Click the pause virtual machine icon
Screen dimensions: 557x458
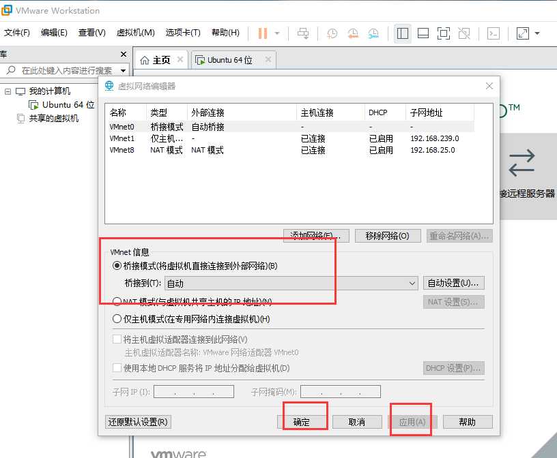pyautogui.click(x=263, y=33)
